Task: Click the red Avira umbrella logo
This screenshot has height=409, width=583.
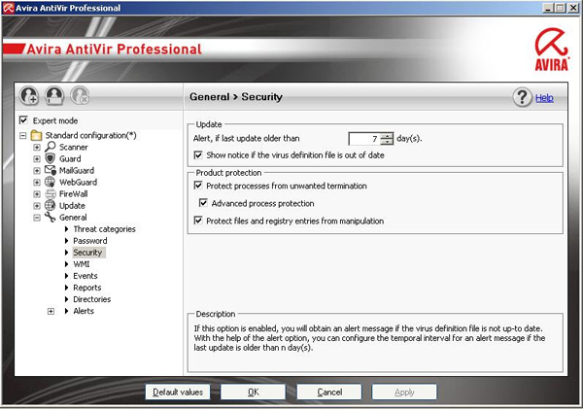Action: click(x=552, y=50)
